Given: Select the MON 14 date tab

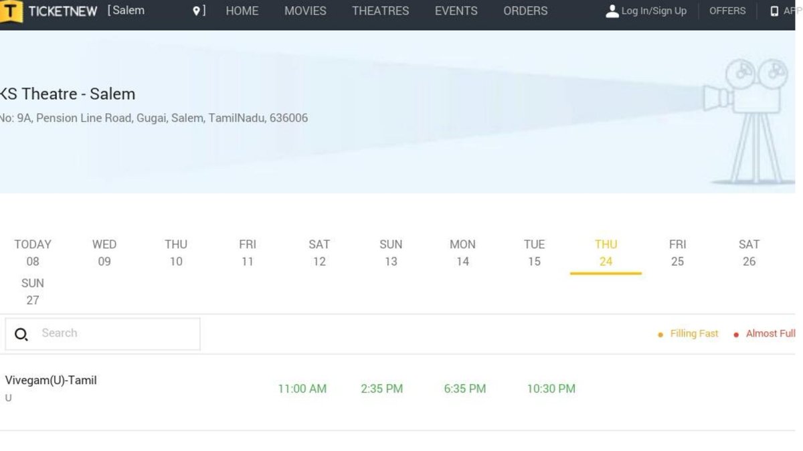Looking at the screenshot, I should tap(462, 253).
